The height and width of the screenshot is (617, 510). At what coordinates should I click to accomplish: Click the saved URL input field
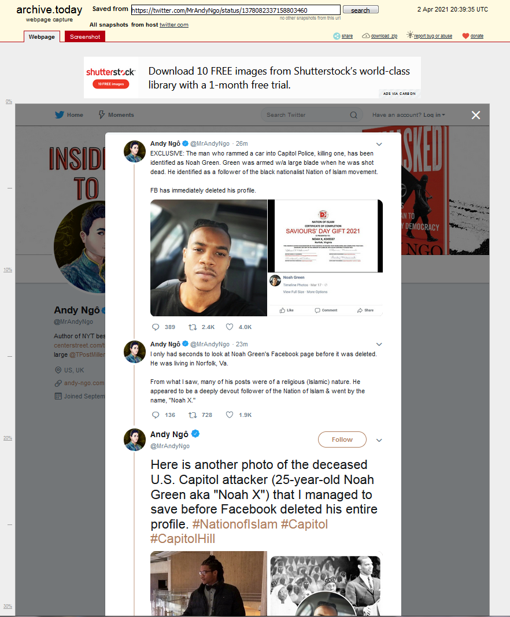[236, 10]
